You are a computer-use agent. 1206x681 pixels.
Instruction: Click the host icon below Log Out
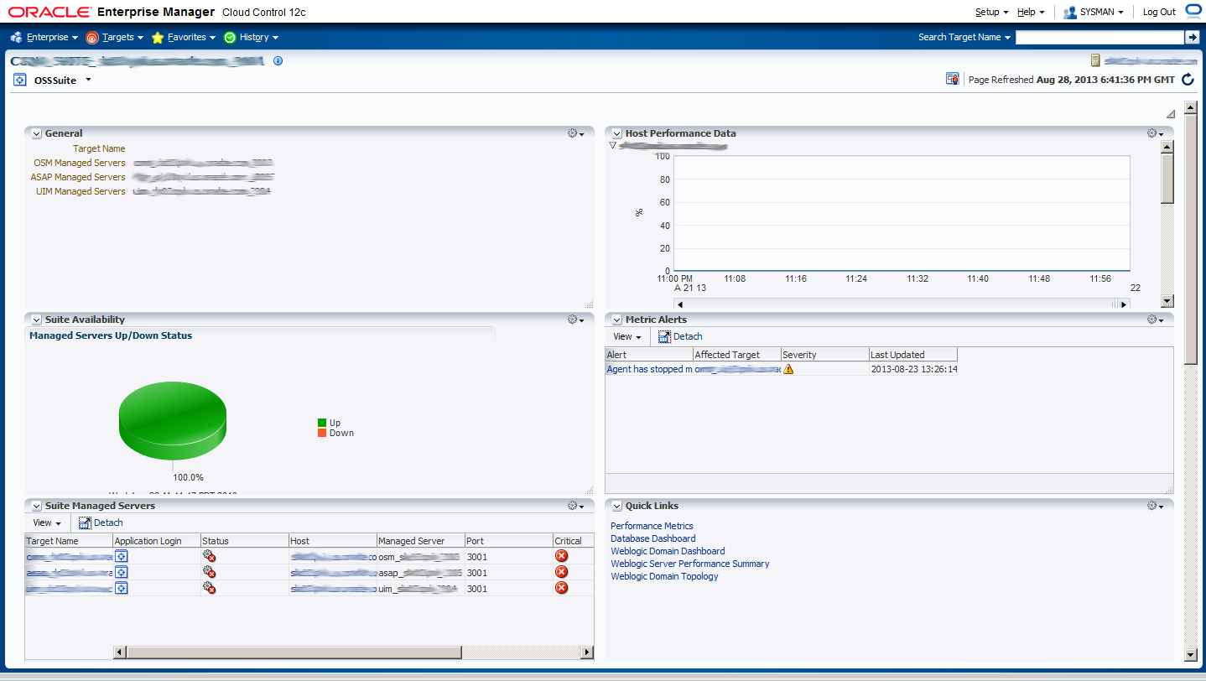tap(1095, 60)
